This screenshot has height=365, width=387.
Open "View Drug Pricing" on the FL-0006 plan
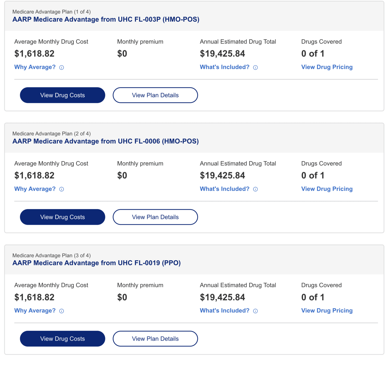327,189
